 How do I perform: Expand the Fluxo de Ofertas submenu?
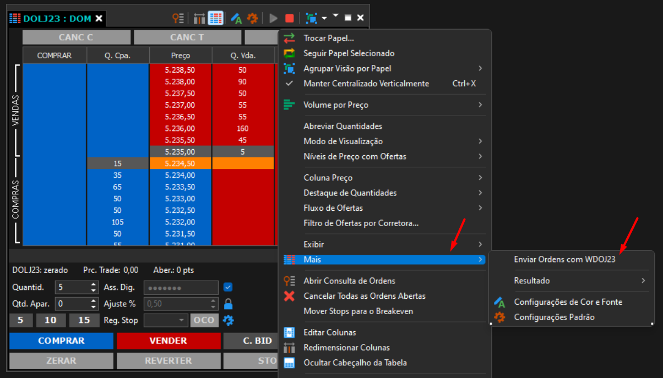383,208
